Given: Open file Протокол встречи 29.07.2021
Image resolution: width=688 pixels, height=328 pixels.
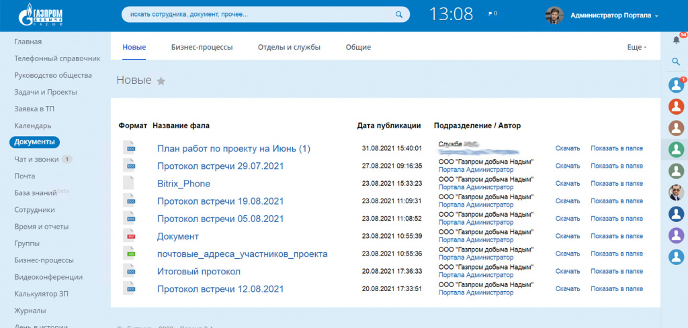Looking at the screenshot, I should (x=220, y=166).
